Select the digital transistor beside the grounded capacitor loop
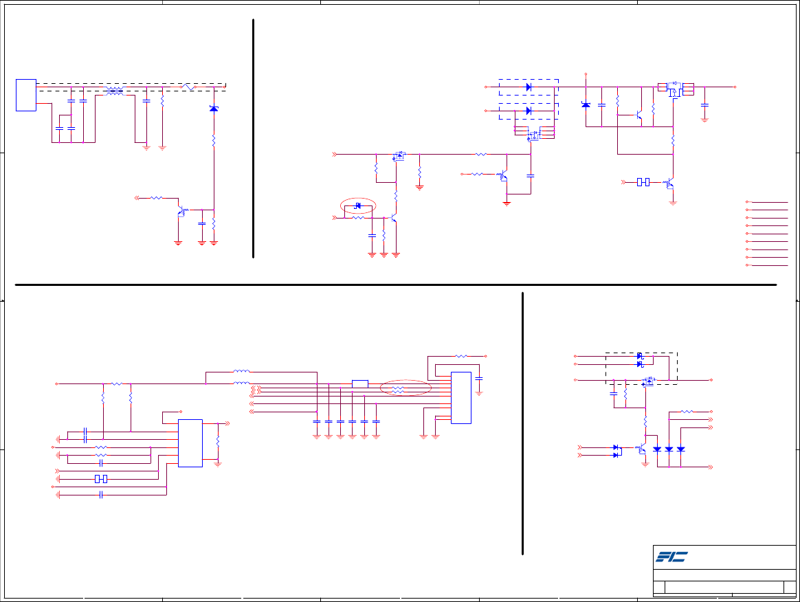The image size is (800, 602). pos(502,176)
